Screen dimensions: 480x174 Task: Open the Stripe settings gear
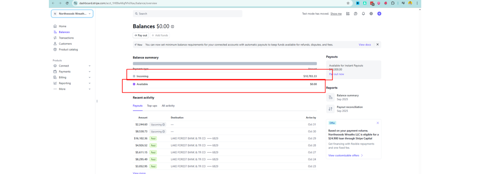(x=371, y=14)
